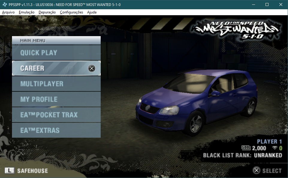
Task: Click the PLAYER 1 label
Action: click(269, 142)
